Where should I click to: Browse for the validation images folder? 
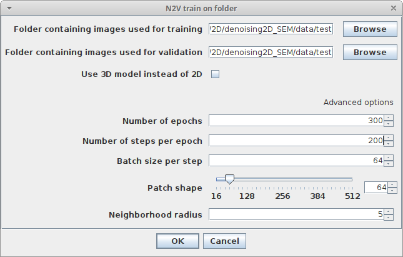(370, 53)
